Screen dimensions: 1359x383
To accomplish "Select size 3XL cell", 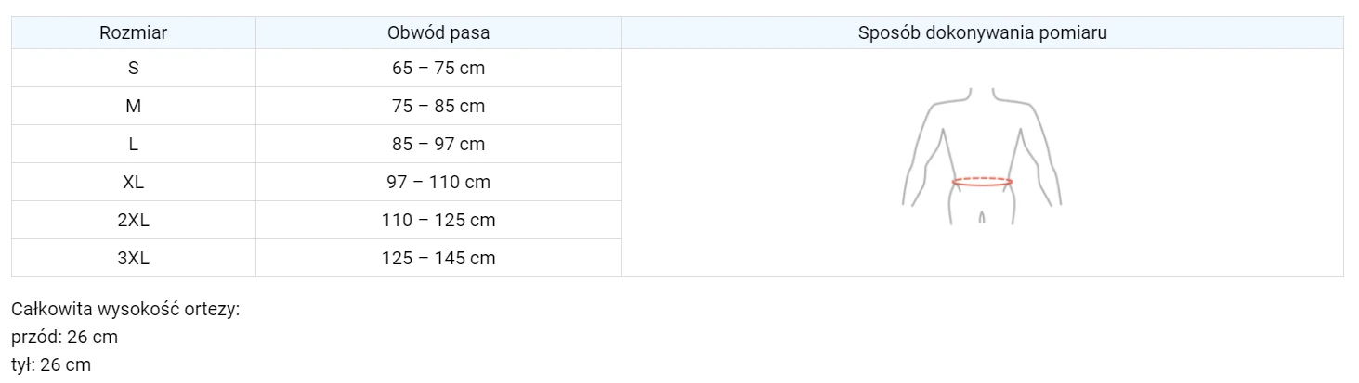I will tap(134, 258).
